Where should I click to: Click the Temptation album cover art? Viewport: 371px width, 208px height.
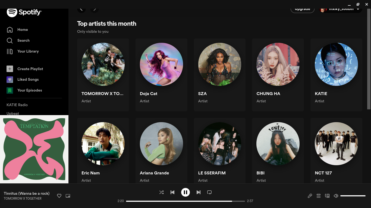34,149
